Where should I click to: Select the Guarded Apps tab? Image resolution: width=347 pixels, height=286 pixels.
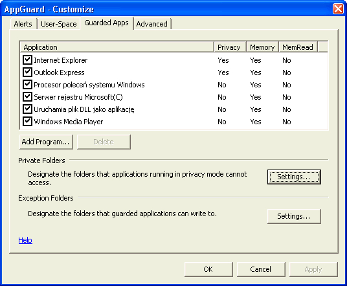(x=106, y=23)
